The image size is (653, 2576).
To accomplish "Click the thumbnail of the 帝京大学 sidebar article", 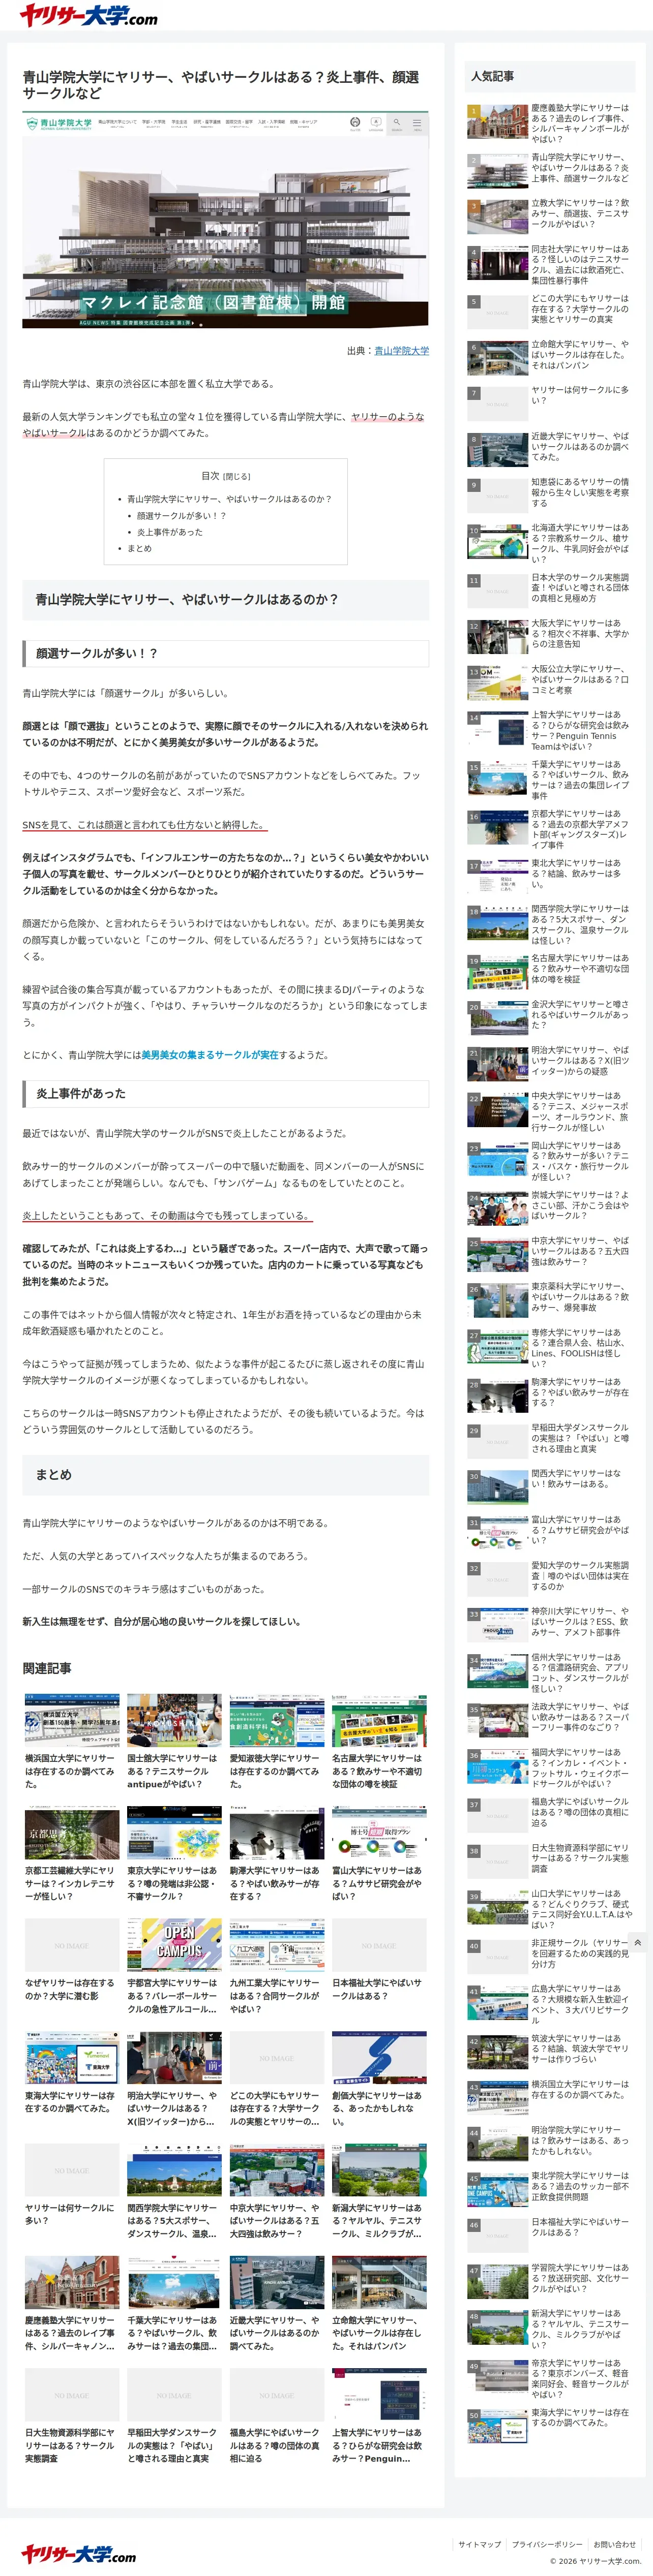I will pyautogui.click(x=497, y=2377).
